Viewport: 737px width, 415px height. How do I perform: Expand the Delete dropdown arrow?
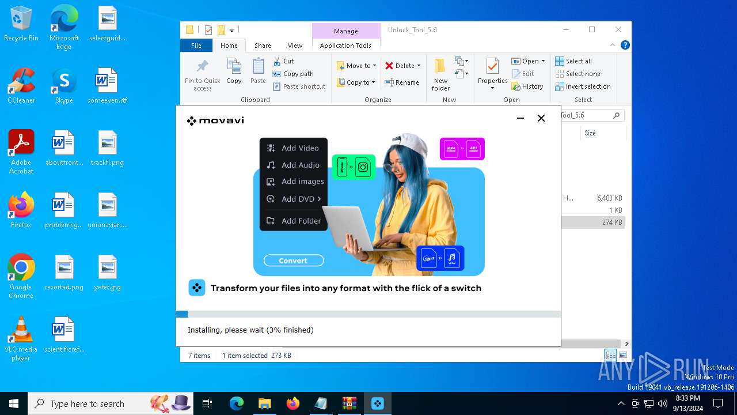click(419, 66)
